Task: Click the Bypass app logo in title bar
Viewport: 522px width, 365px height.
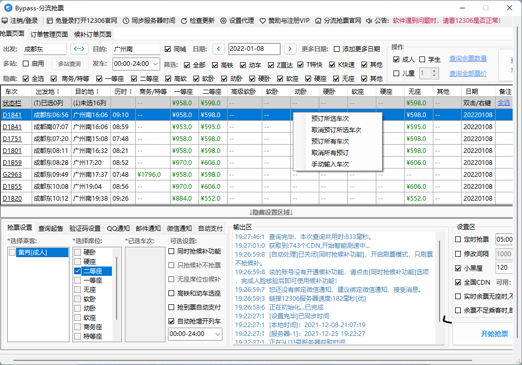Action: (x=8, y=8)
